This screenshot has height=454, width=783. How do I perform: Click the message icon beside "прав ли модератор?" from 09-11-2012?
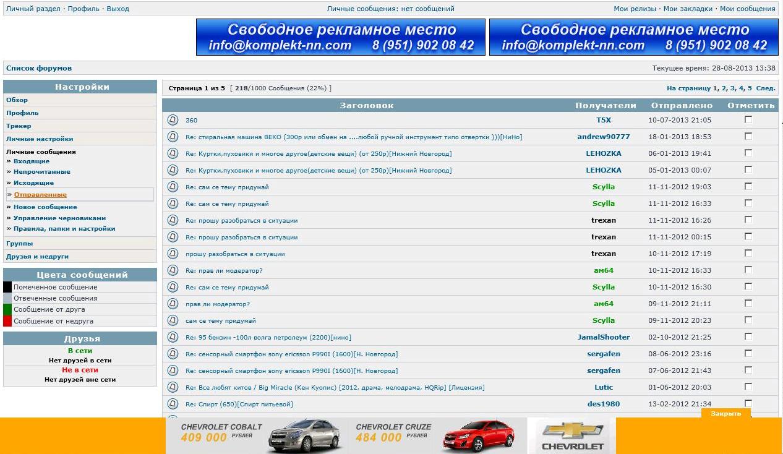[173, 304]
